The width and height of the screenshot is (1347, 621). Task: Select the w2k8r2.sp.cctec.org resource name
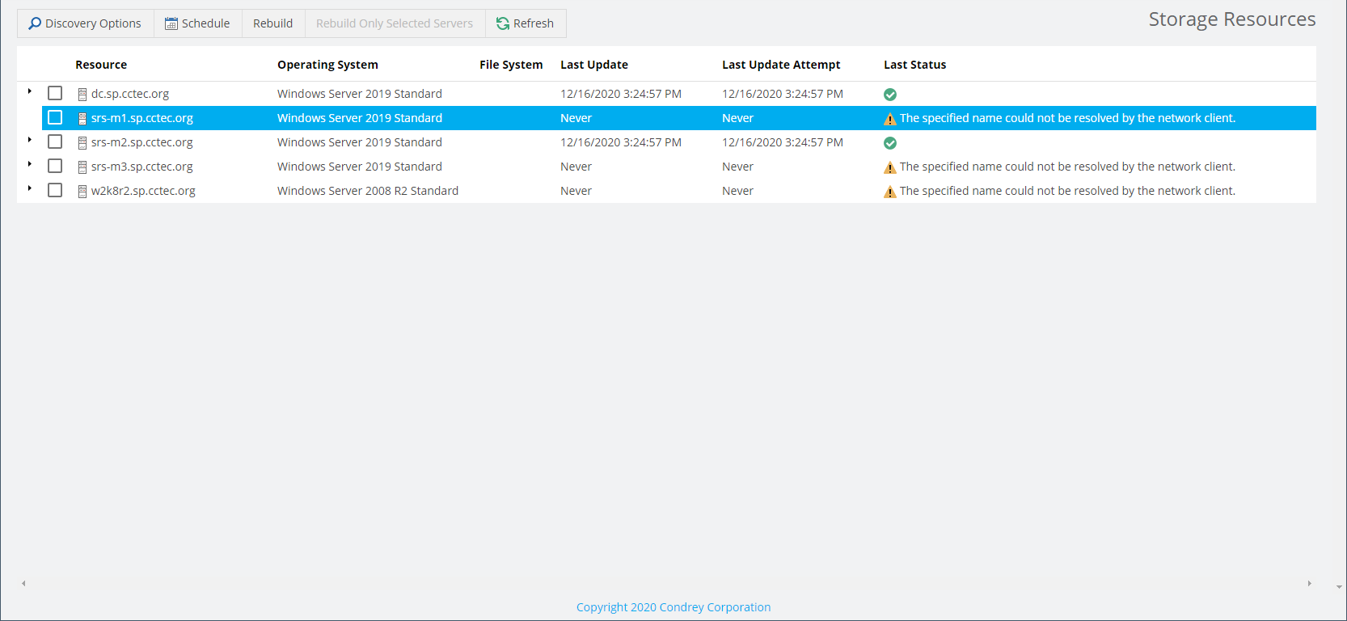coord(143,191)
